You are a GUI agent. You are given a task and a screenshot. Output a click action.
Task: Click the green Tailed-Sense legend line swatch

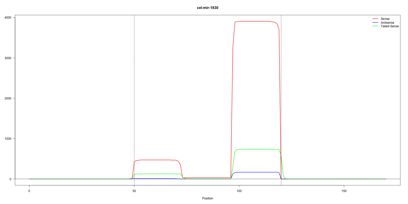pyautogui.click(x=375, y=26)
